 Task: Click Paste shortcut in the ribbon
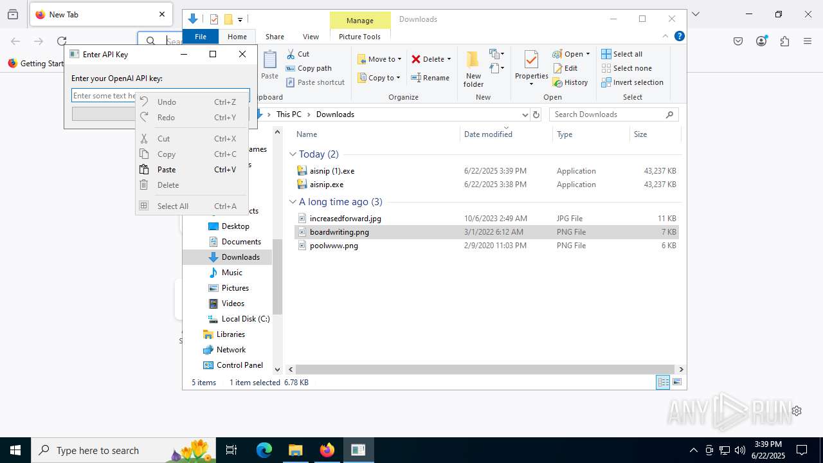[315, 82]
